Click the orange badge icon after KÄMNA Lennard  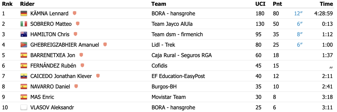pyautogui.click(x=75, y=13)
